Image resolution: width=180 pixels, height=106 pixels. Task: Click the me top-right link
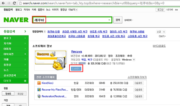pyautogui.click(x=176, y=10)
